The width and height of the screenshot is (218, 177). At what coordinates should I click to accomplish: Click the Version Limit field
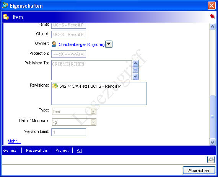click(68, 132)
